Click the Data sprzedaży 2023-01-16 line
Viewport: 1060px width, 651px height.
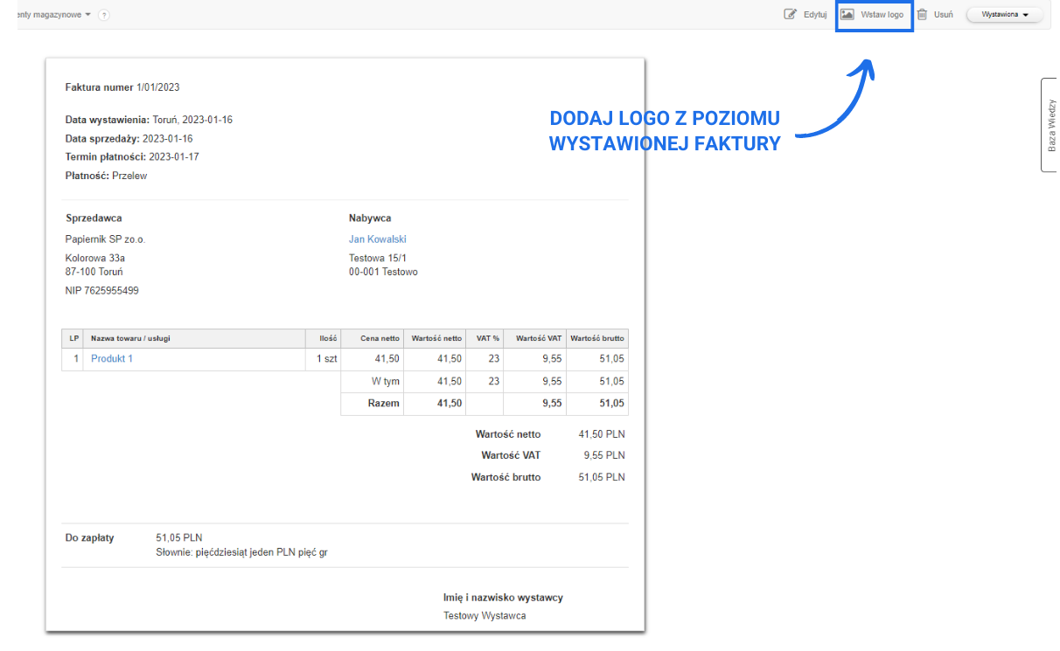click(129, 139)
